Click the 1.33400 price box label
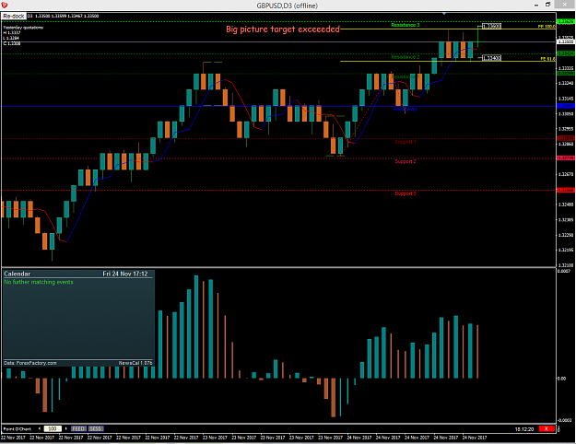576x444 pixels. [x=491, y=58]
